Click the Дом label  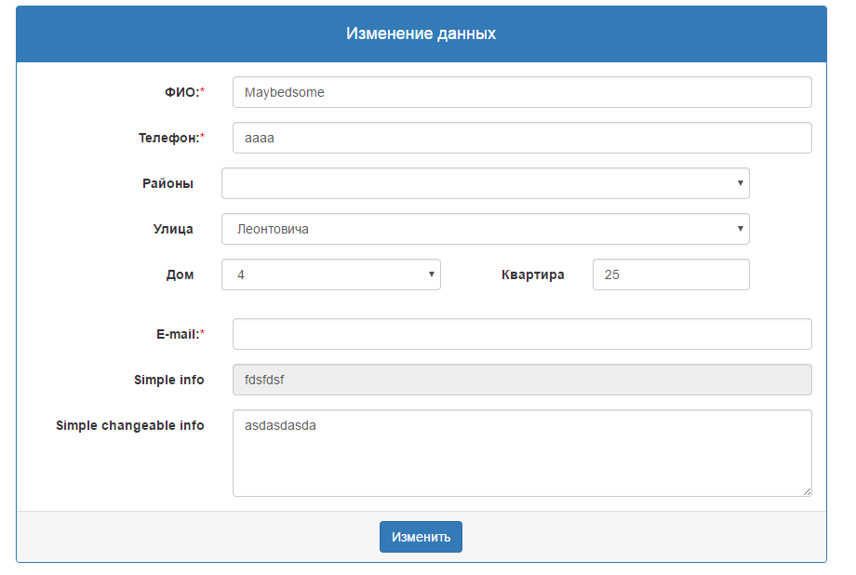tap(181, 274)
